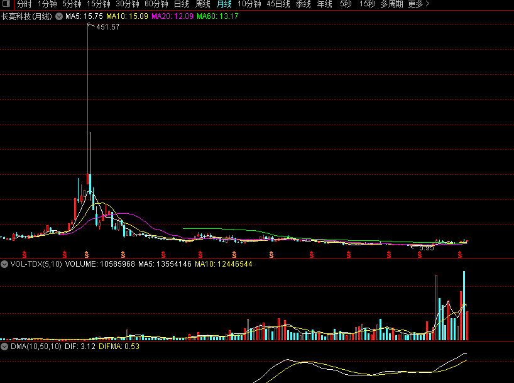Switch to 日线 daily chart
The image size is (514, 383).
click(181, 4)
